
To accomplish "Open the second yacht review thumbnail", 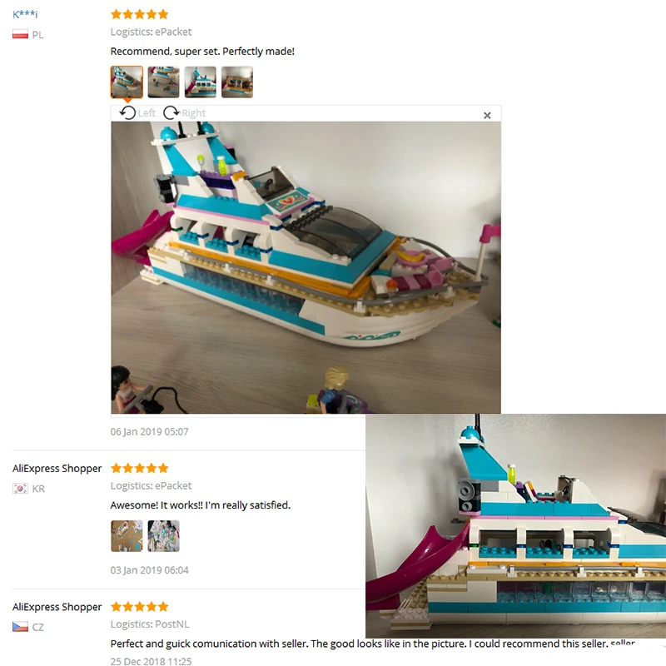I will tap(163, 82).
